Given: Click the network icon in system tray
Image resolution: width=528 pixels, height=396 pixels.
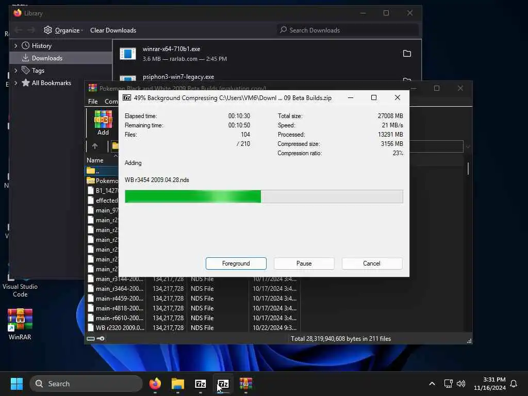Looking at the screenshot, I should click(448, 384).
